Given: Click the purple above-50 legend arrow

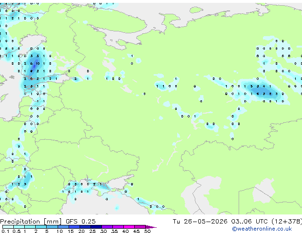Looking at the screenshot, I should pos(151,227).
